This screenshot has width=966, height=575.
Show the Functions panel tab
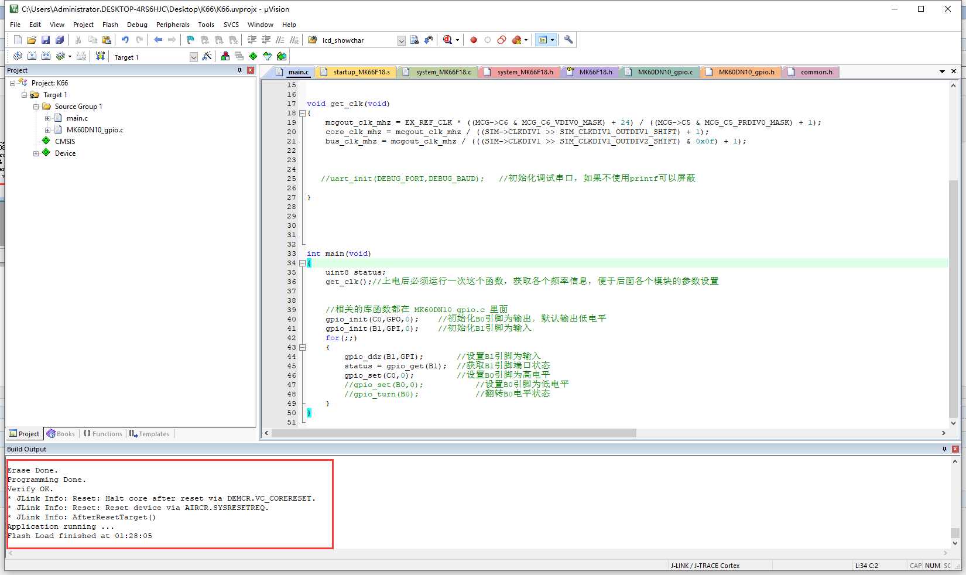[x=103, y=434]
